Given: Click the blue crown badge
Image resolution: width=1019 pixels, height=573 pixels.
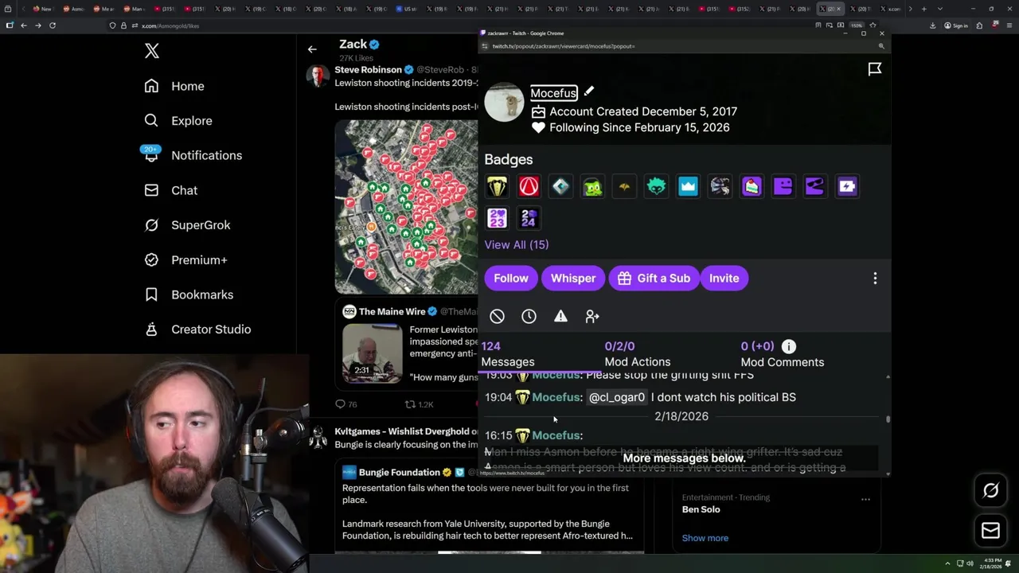Looking at the screenshot, I should pyautogui.click(x=688, y=186).
